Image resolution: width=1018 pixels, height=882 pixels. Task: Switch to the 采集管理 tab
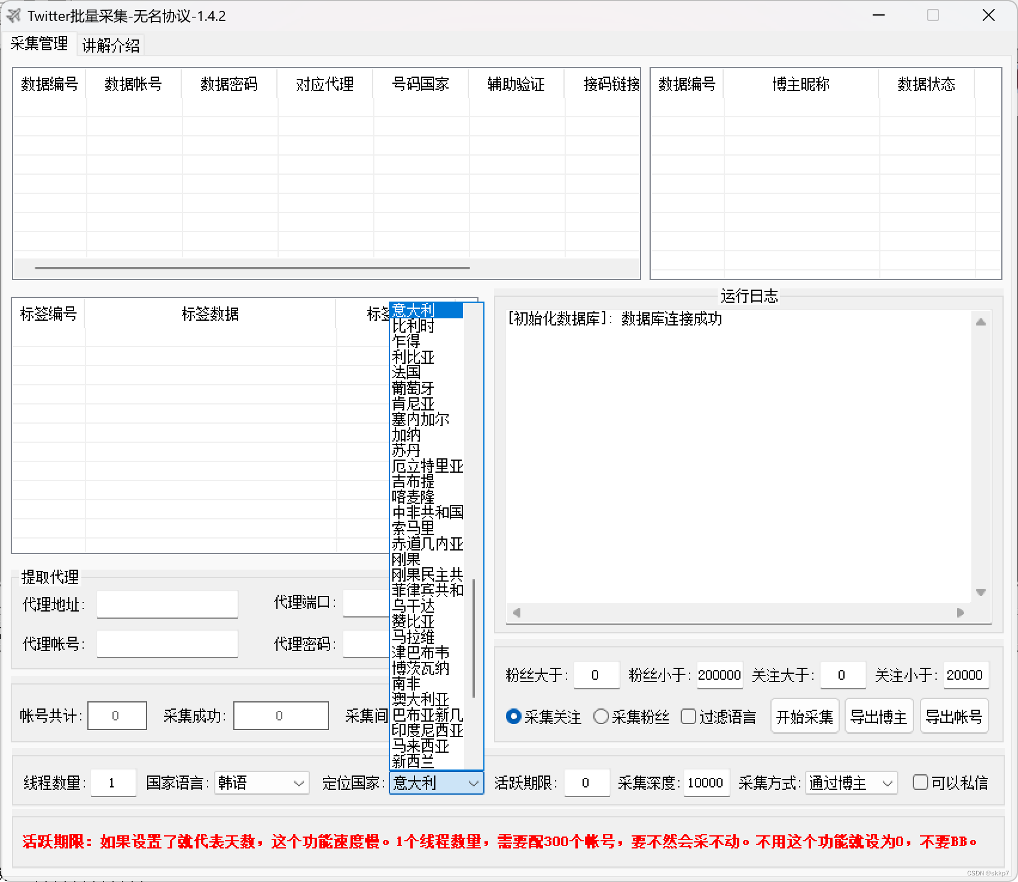pyautogui.click(x=39, y=44)
